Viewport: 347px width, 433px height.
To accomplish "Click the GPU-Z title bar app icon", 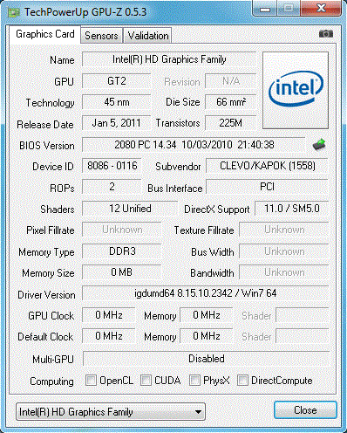I will point(13,12).
